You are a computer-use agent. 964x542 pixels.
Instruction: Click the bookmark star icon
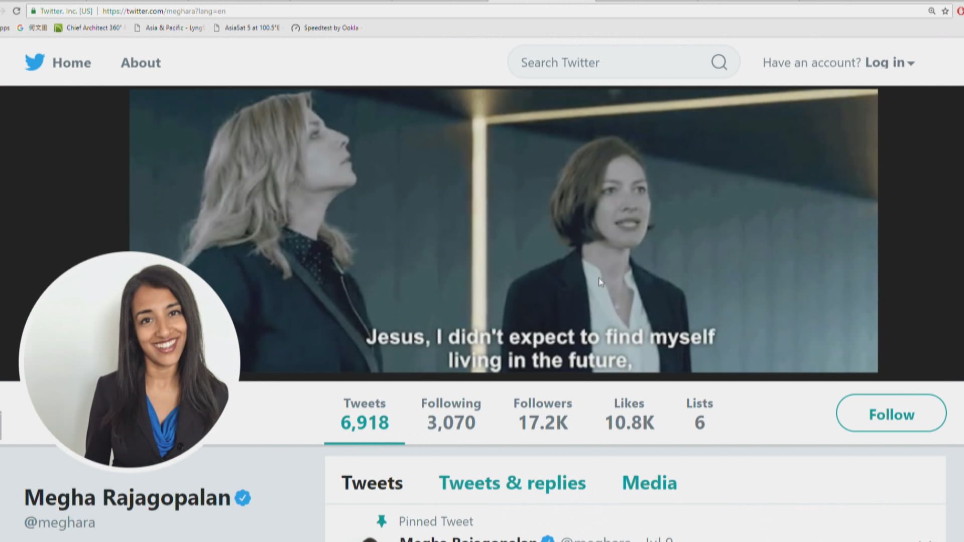(945, 11)
